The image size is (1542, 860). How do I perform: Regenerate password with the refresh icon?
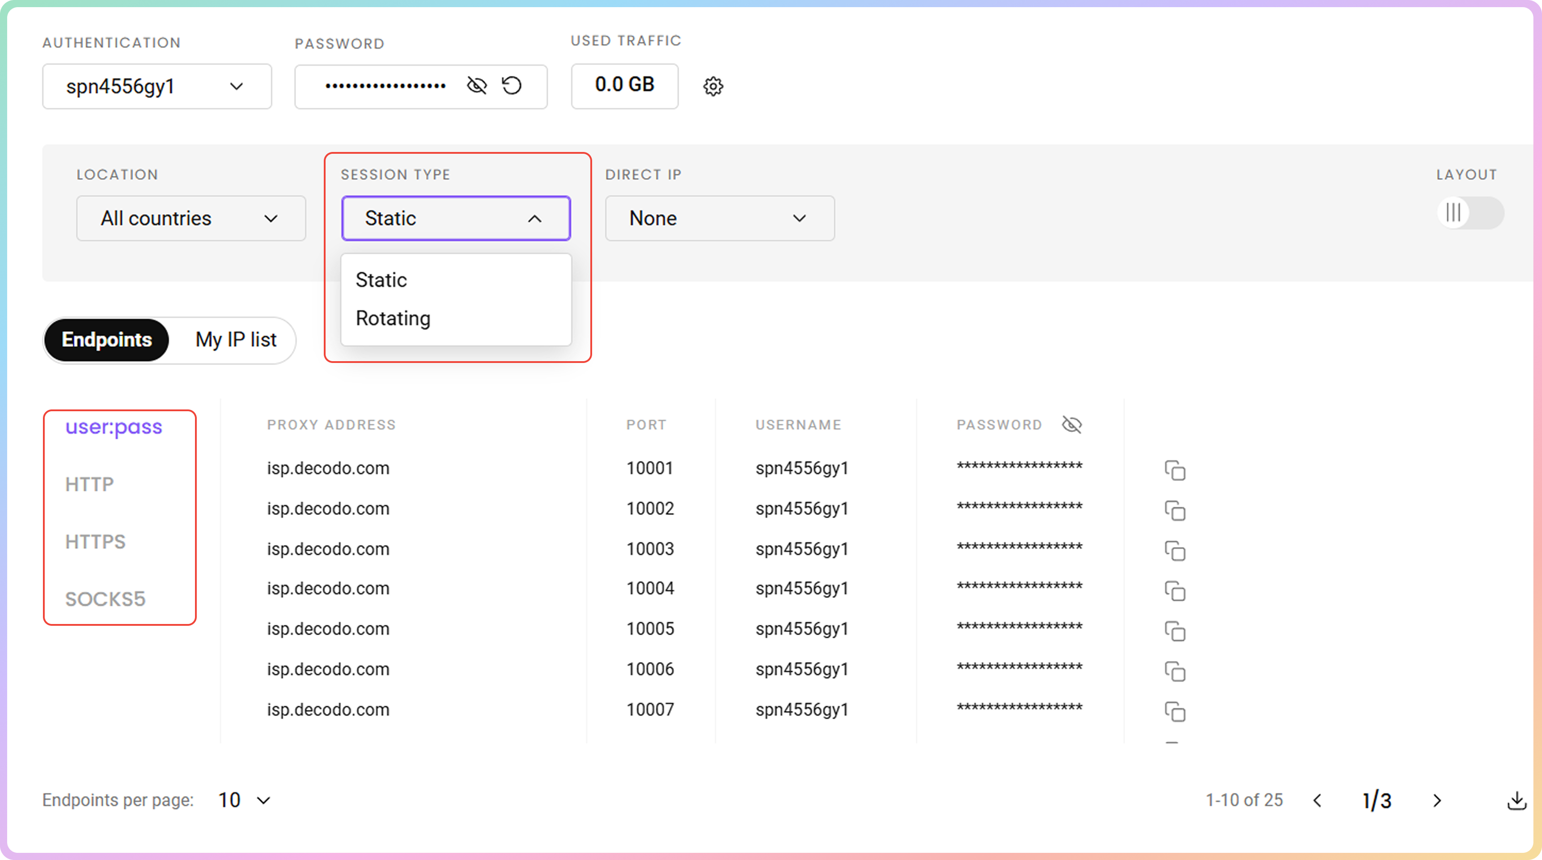(x=512, y=85)
